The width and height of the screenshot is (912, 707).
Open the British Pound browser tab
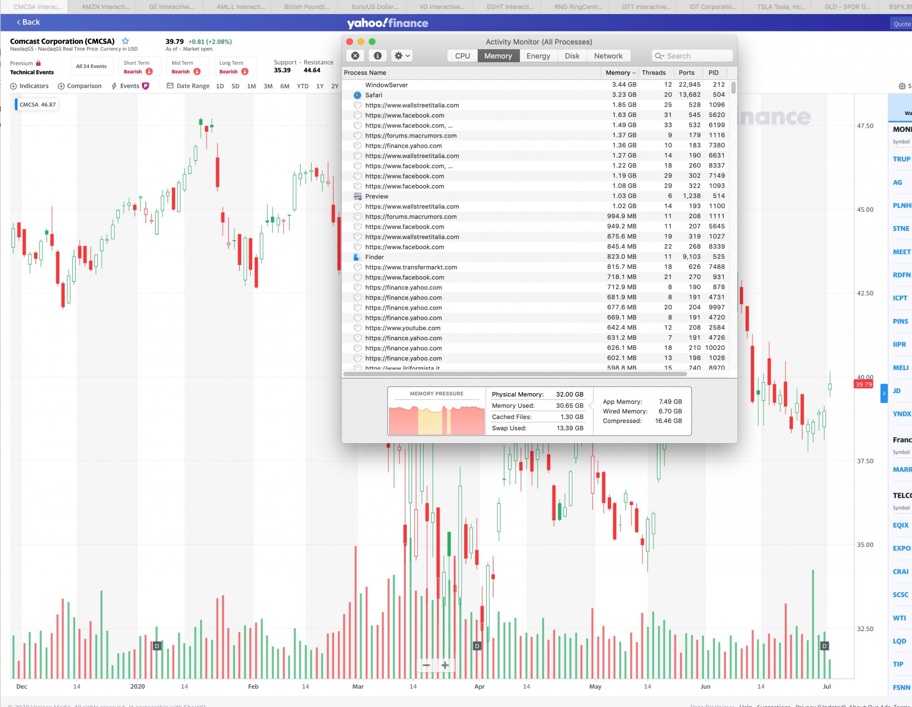(x=306, y=7)
